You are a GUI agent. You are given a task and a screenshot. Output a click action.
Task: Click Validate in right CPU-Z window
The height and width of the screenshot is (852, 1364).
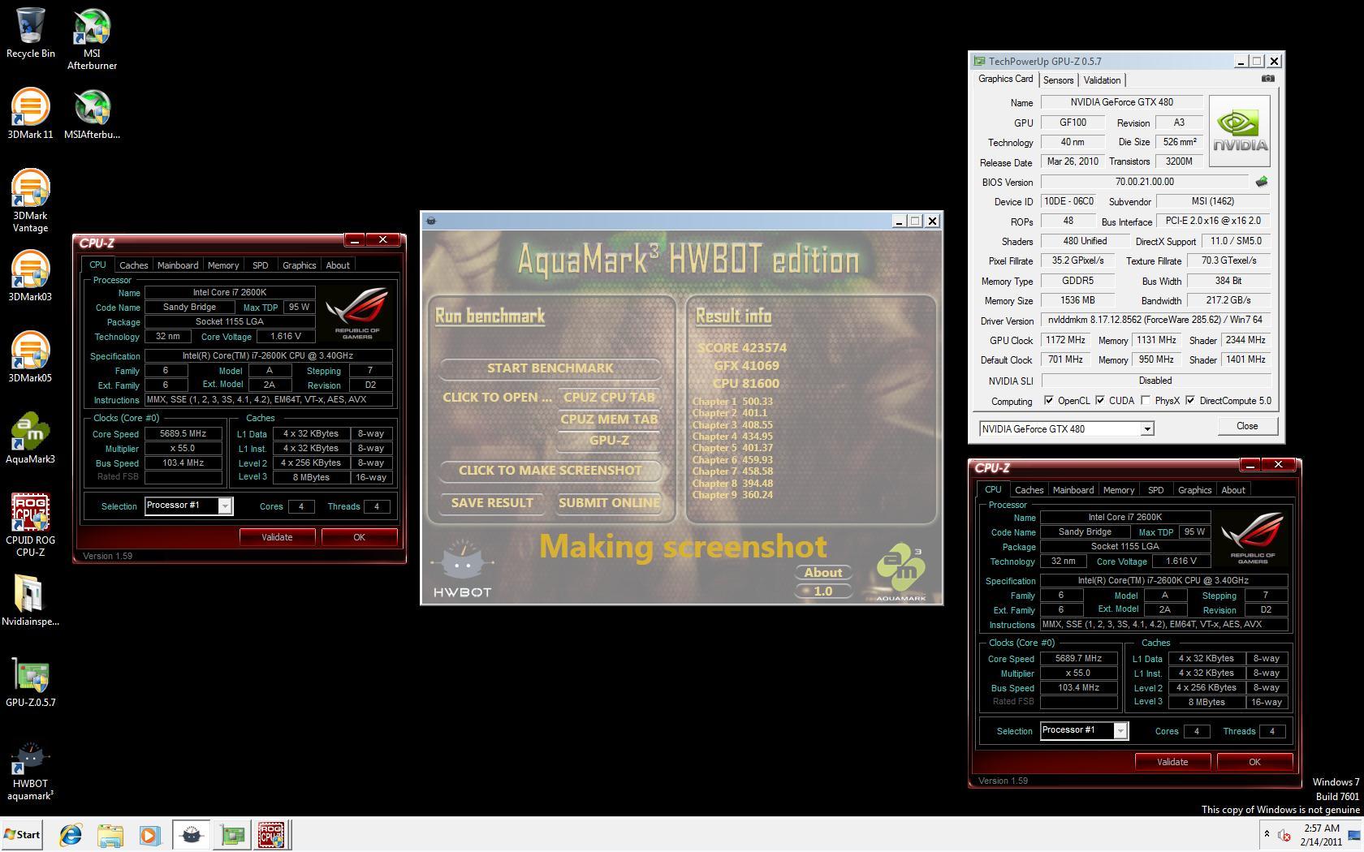click(1172, 762)
